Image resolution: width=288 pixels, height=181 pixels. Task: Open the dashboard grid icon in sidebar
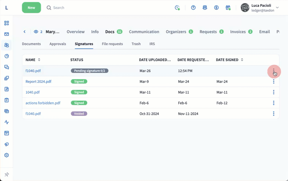pyautogui.click(x=7, y=23)
